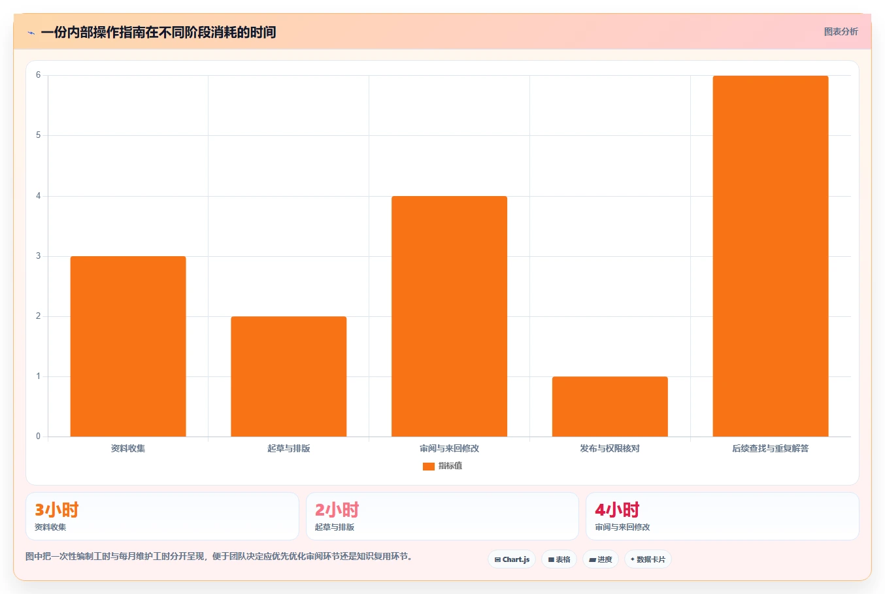
Task: Click the 后续查找与重复解答 bar in the chart
Action: [771, 256]
